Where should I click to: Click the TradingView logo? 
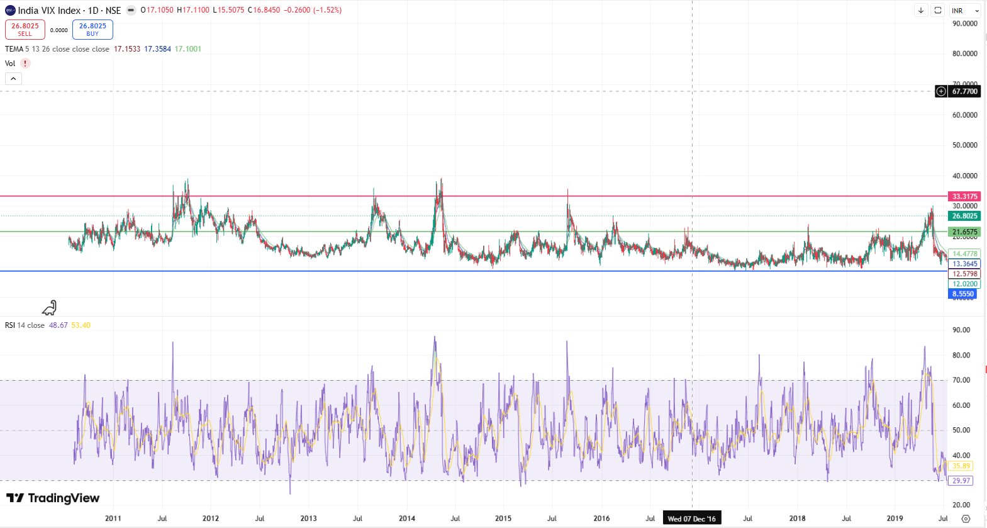click(x=53, y=498)
